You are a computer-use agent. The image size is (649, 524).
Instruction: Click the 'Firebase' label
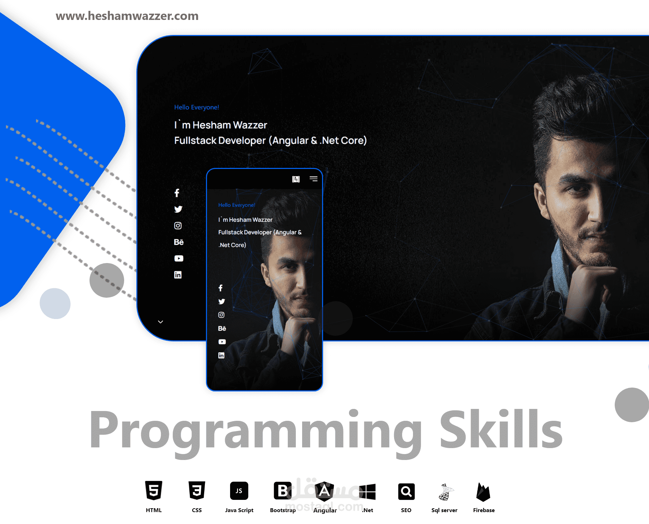pos(484,510)
